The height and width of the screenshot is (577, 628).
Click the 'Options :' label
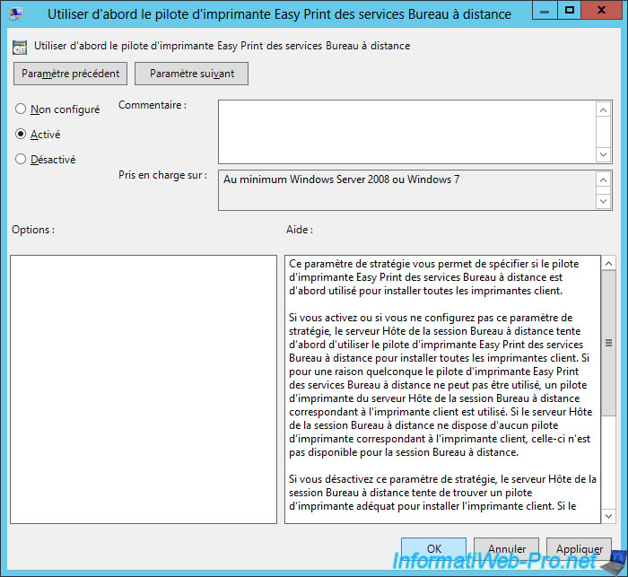click(x=33, y=230)
